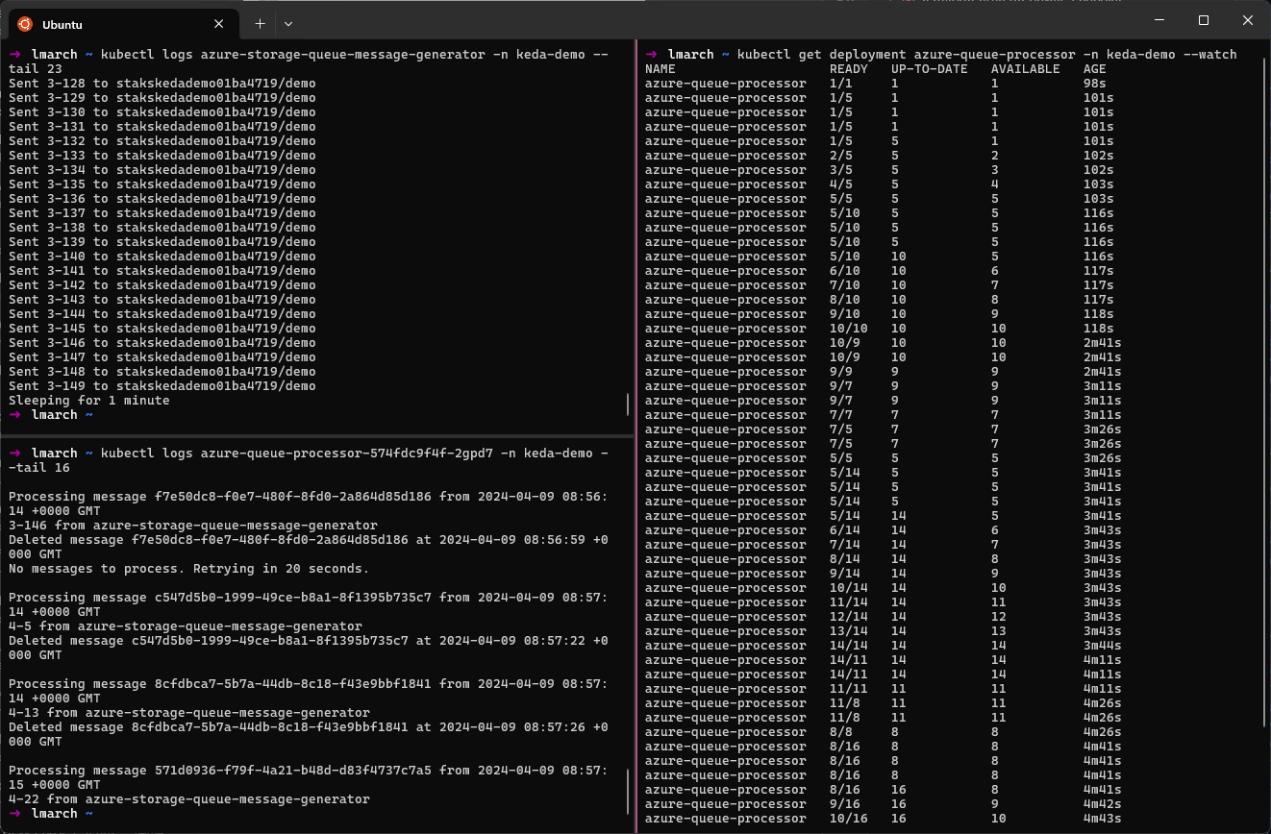Screen dimensions: 1271x834
Task: Click the line 'Sent 3-135 to stakskedademo01ba4719/demo'
Action: 162,184
